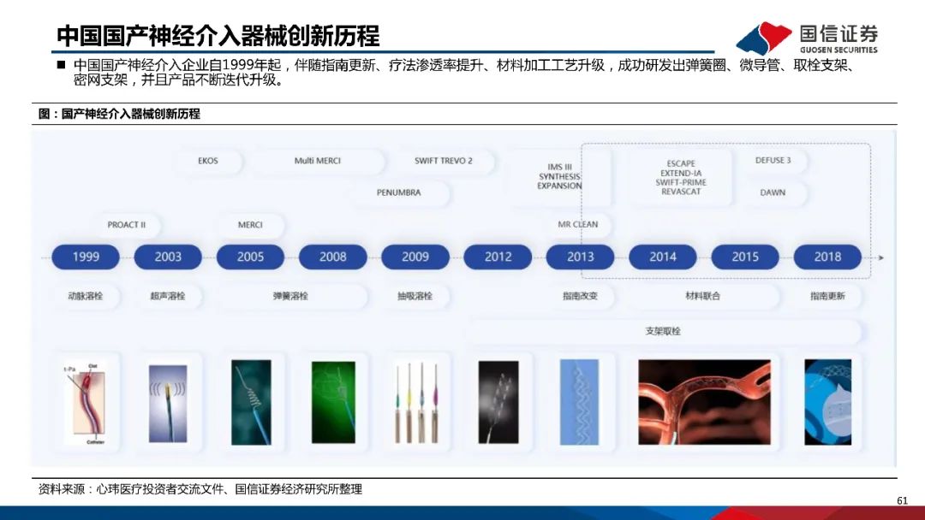Open the blue mesh stent image under 2018
This screenshot has height=520, width=925.
pos(828,402)
